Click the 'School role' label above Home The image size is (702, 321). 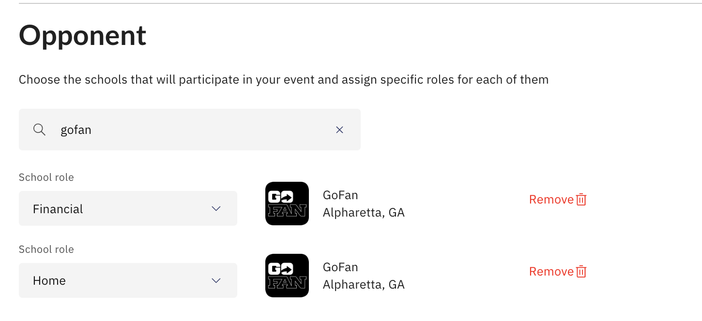tap(46, 249)
